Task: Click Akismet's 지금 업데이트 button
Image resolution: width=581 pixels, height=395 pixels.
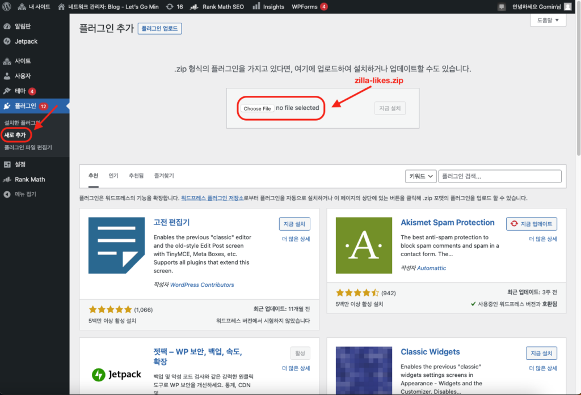Action: pos(531,224)
